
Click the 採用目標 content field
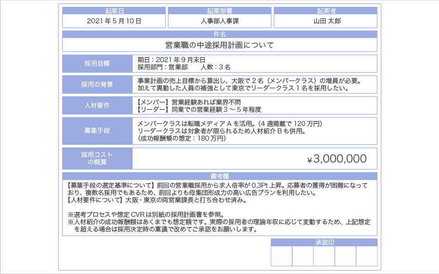[x=254, y=63]
